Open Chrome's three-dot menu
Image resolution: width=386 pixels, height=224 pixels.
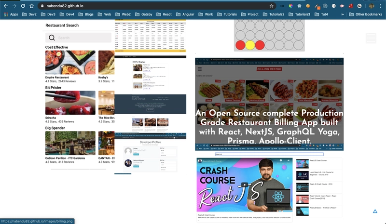click(x=380, y=6)
